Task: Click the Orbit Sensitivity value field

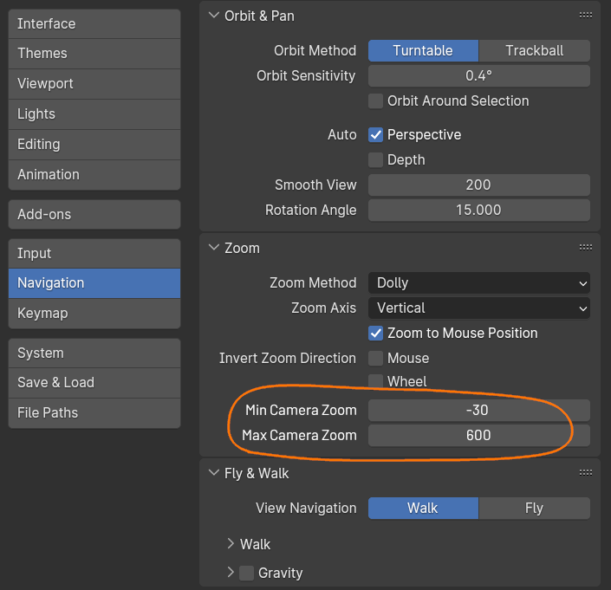Action: coord(479,76)
